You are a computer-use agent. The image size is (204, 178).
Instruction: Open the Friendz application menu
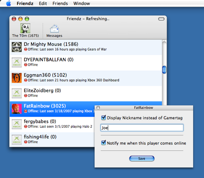[x=25, y=3]
